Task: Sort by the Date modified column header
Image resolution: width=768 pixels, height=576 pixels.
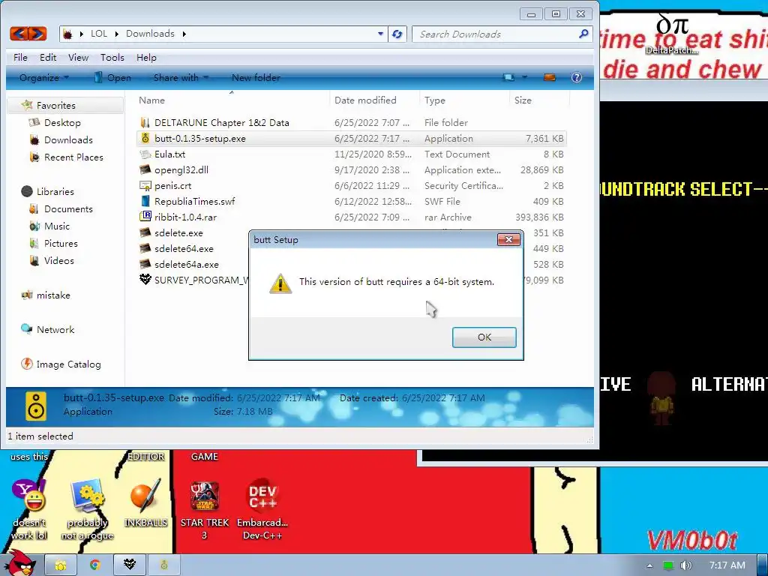Action: click(375, 100)
